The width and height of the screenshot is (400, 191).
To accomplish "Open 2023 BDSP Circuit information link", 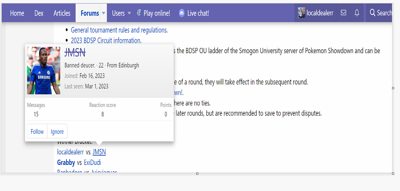I will (105, 40).
